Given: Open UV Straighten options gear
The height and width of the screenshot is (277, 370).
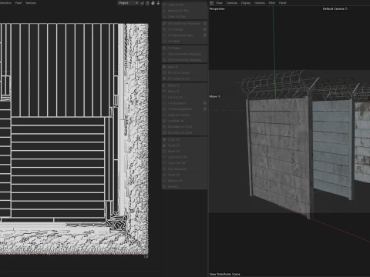Looking at the screenshot, I should (205, 103).
